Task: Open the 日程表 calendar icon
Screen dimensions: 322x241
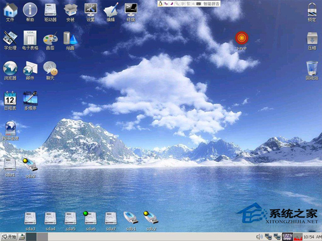Action: [x=10, y=97]
